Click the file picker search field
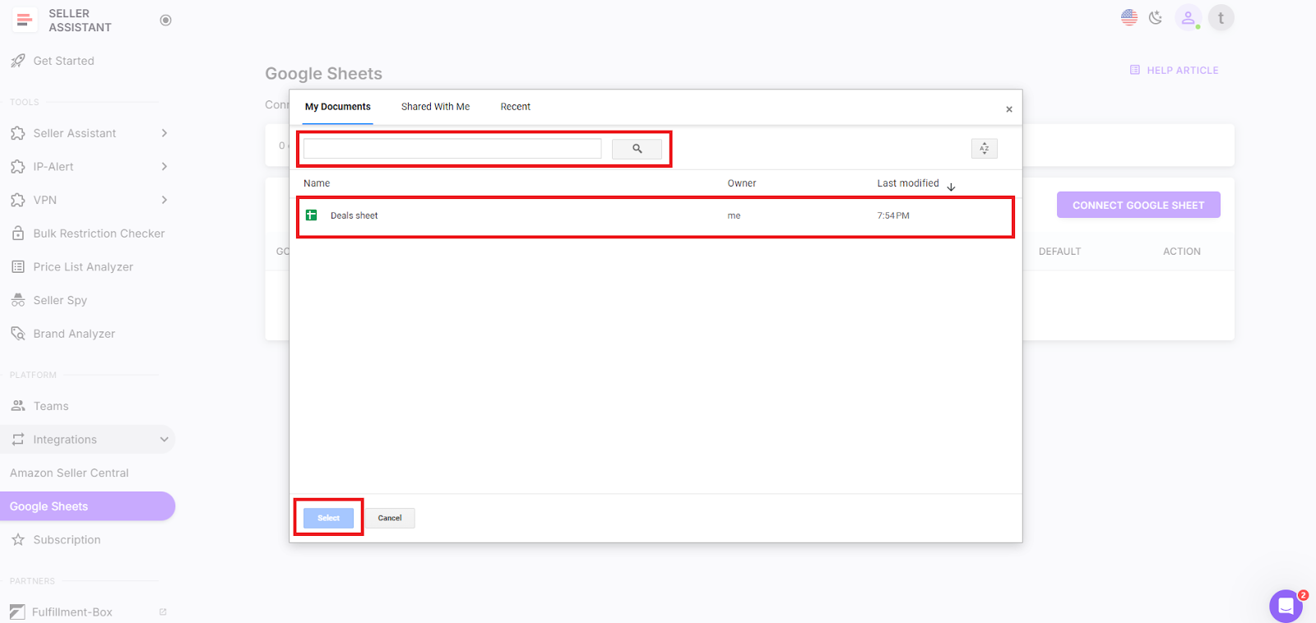This screenshot has width=1316, height=623. pyautogui.click(x=452, y=149)
